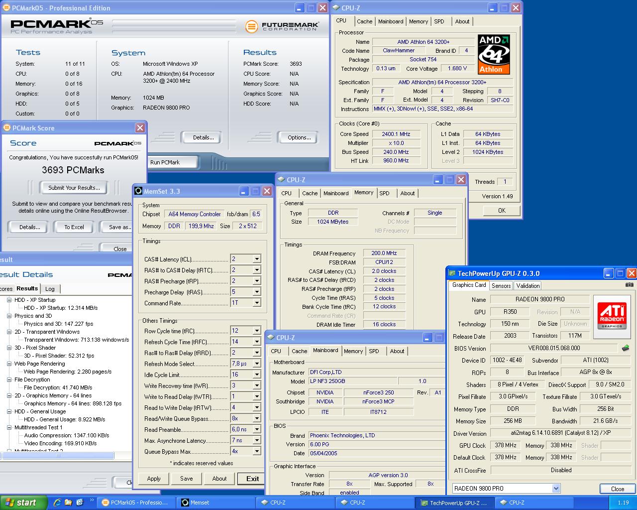Open the Write Recovery time (tWR) dropdown
637x510 pixels.
pos(257,385)
